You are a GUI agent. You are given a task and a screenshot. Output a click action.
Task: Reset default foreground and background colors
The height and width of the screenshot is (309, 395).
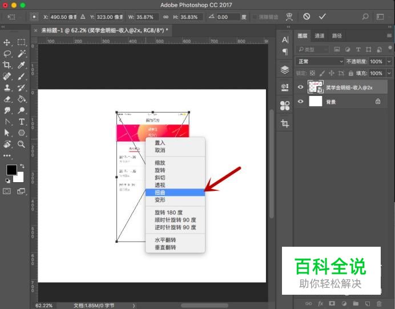pos(8,180)
